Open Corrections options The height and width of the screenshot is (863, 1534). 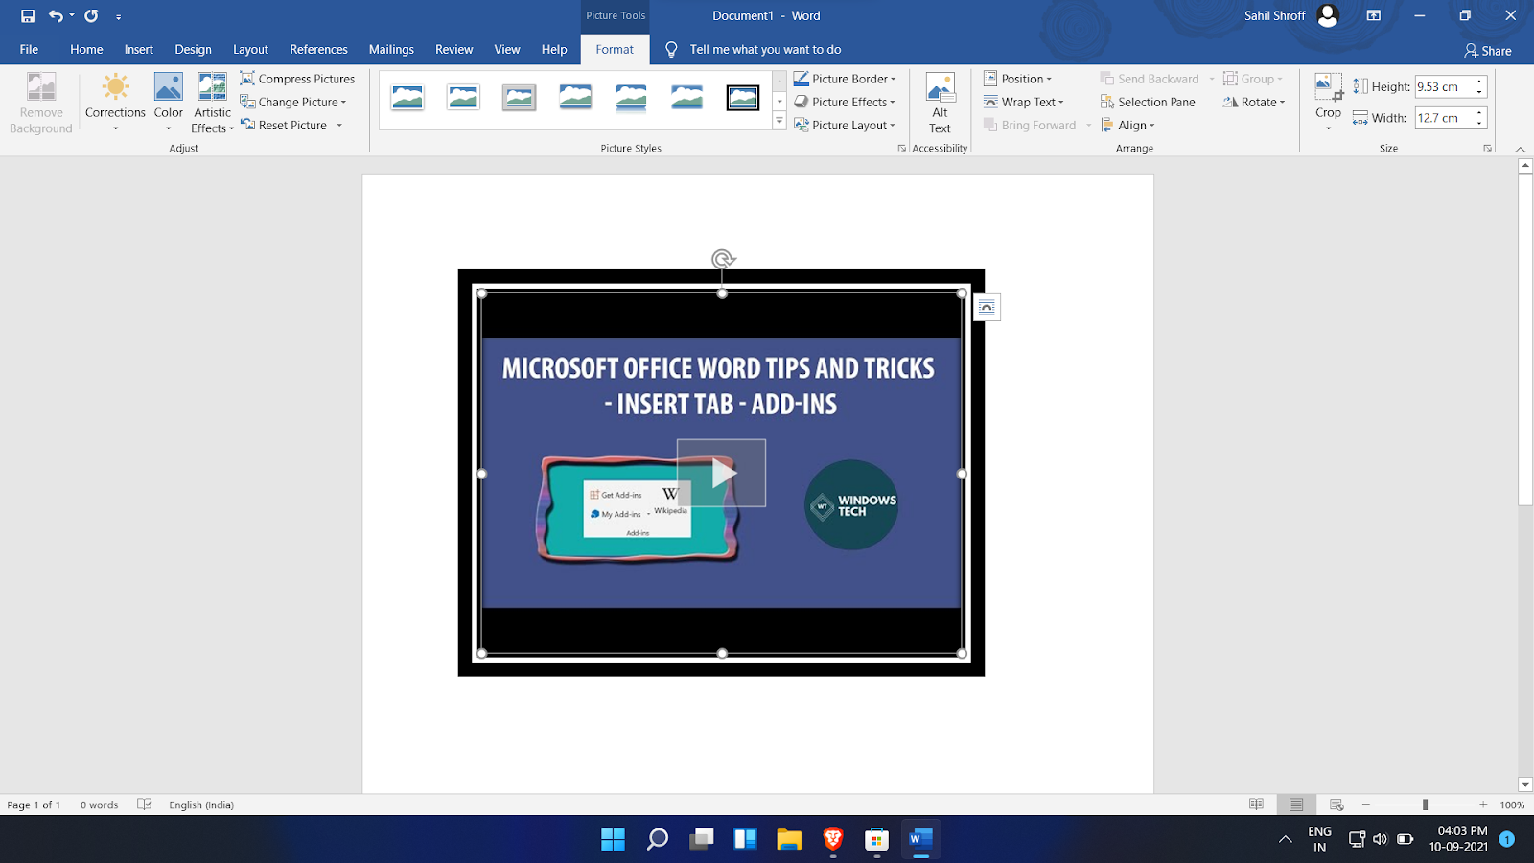tap(115, 103)
